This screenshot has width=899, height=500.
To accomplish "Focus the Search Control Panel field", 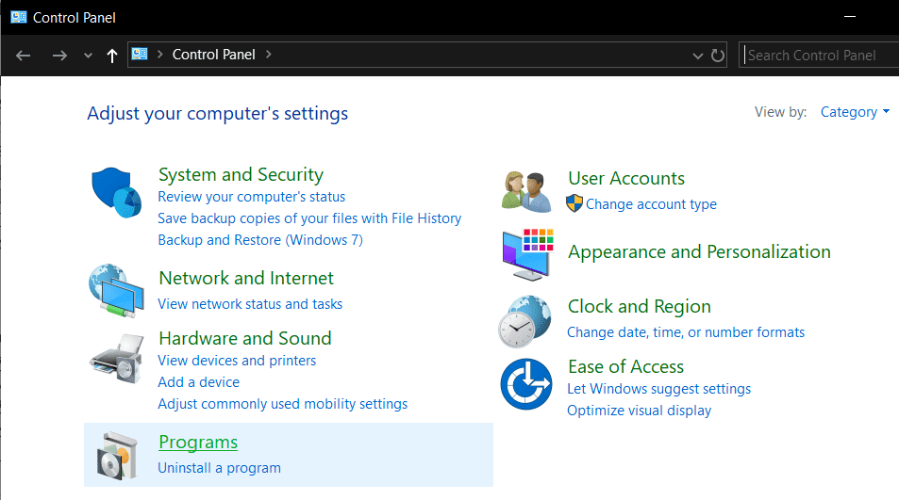I will [x=820, y=55].
